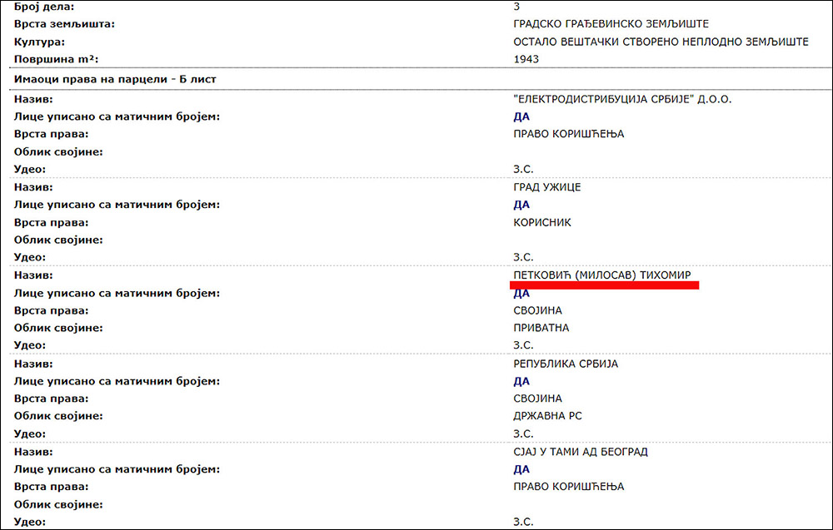Select the text РЕПУБЛИКА СРБИЈА

click(566, 364)
